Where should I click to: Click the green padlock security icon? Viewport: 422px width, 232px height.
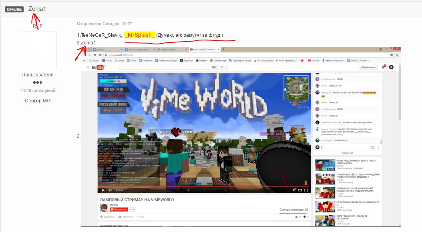click(x=106, y=55)
